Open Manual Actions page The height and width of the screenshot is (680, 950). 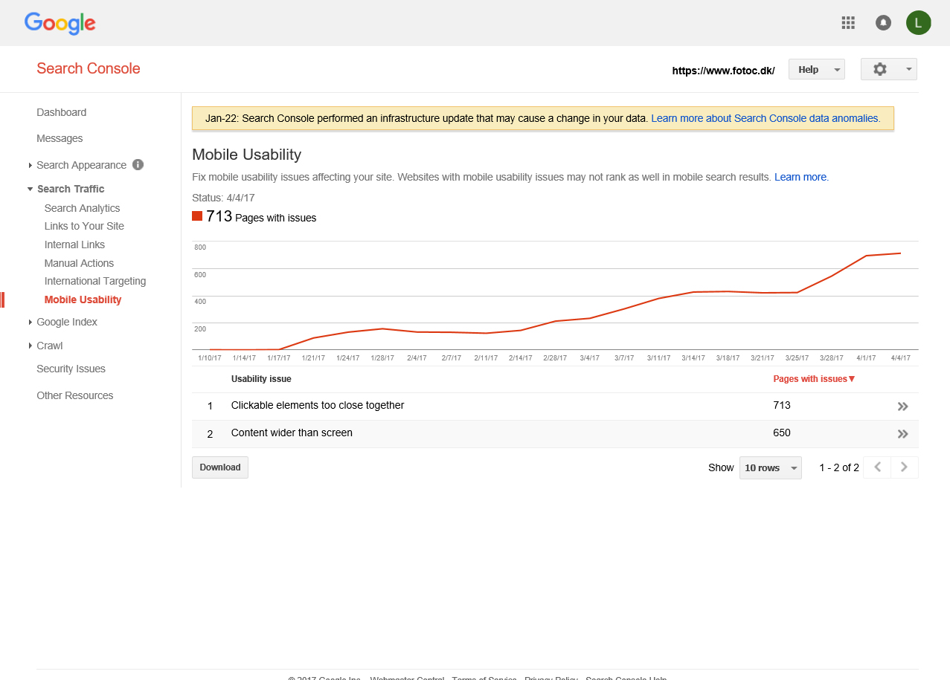[79, 263]
